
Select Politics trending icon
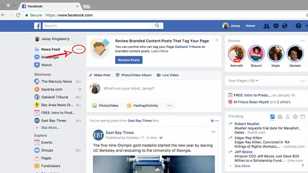coord(280,117)
